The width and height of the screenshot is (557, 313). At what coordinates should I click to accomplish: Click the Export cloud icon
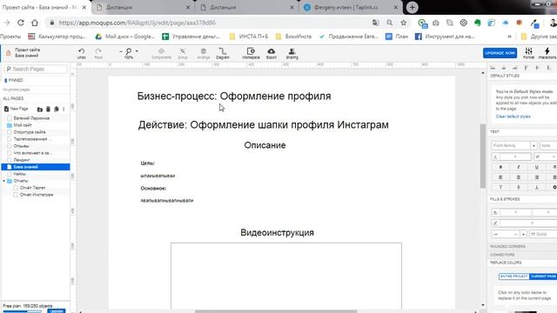272,53
